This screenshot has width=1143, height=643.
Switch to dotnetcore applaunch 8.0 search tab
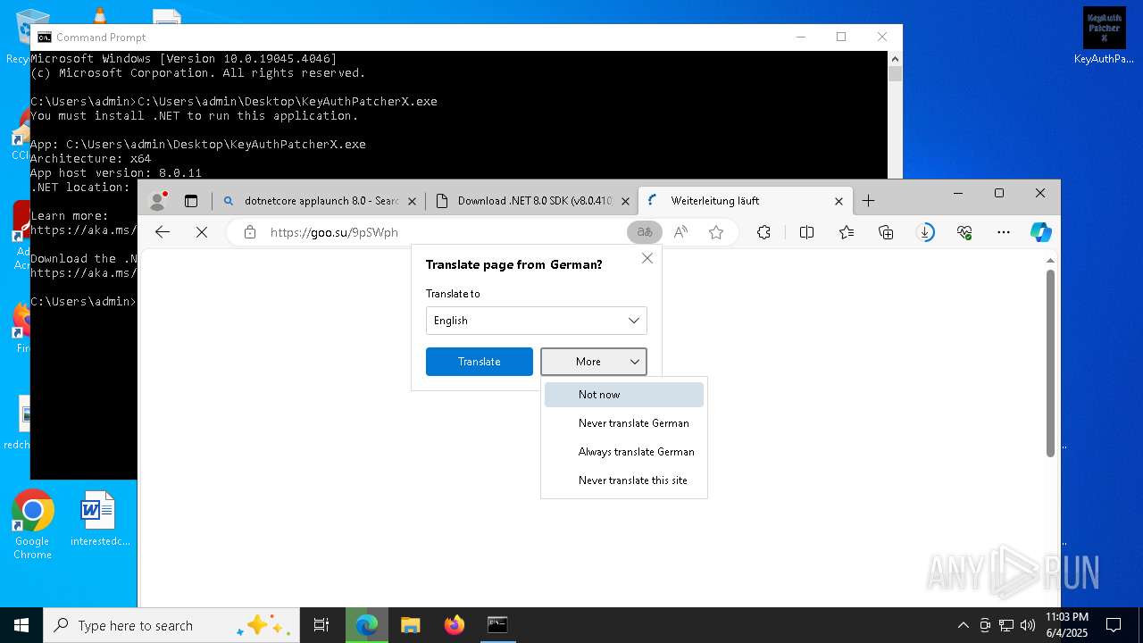pyautogui.click(x=320, y=201)
